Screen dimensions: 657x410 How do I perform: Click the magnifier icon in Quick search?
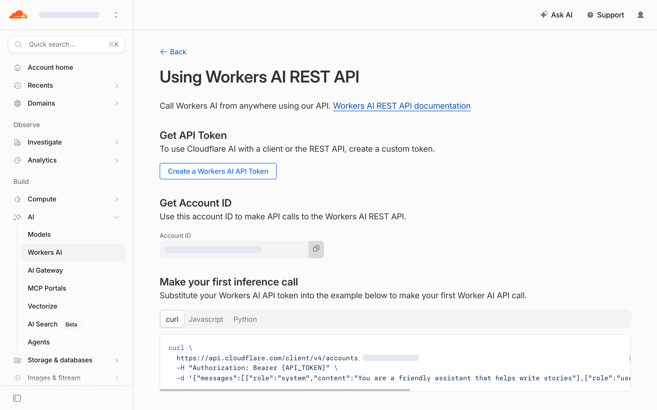[x=18, y=45]
